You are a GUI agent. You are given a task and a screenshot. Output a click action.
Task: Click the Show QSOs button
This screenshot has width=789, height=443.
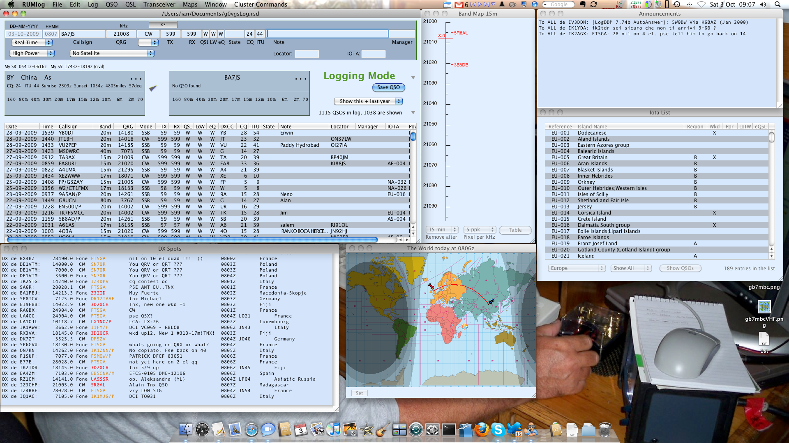click(x=680, y=268)
